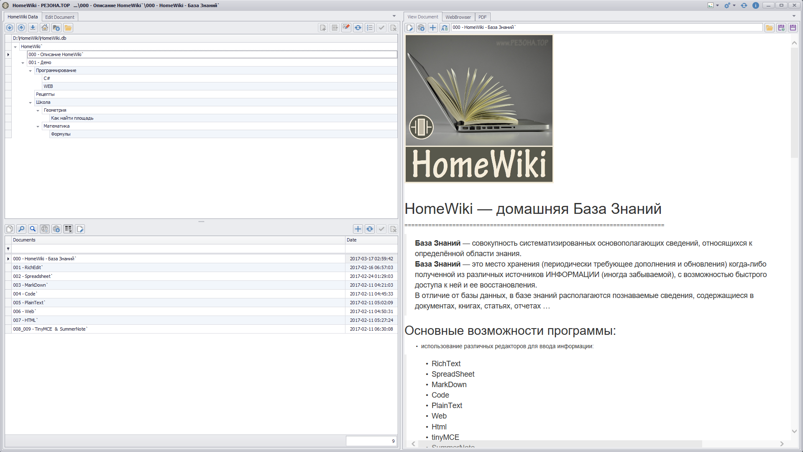Collapse the Геометрия tree node

pos(38,110)
